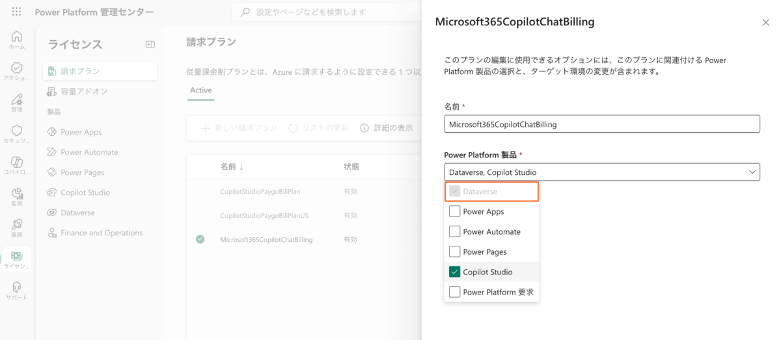The image size is (781, 340).
Task: Close the Microsoft365CopilotChatBilling panel
Action: point(765,22)
